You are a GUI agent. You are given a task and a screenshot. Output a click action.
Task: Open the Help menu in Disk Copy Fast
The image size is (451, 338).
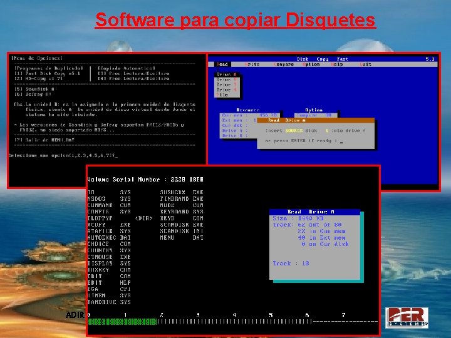(337, 64)
